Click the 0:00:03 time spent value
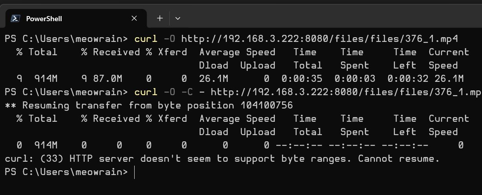 pyautogui.click(x=355, y=79)
